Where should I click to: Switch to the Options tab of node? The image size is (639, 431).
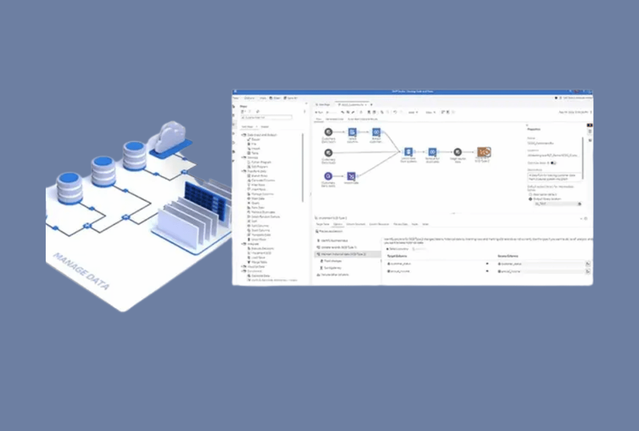(338, 224)
